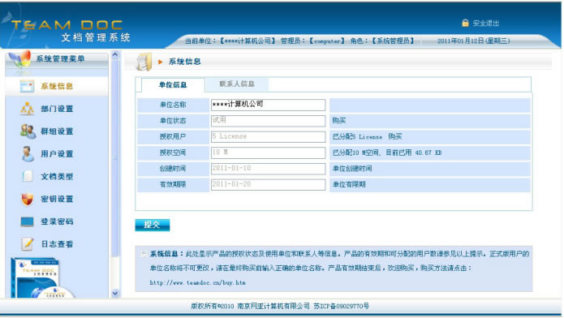
Task: Open 登录密码 menu item
Action: [x=57, y=221]
